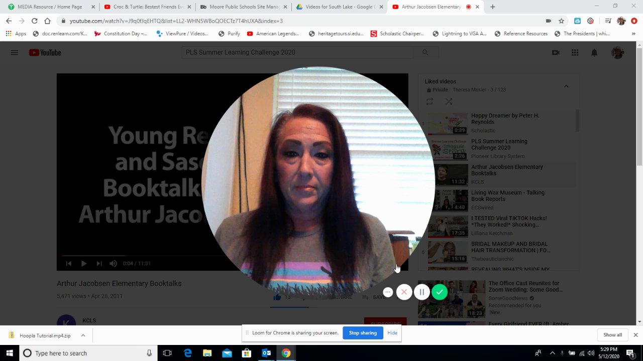The width and height of the screenshot is (643, 361).
Task: Click the video progress bar
Action: point(232,256)
